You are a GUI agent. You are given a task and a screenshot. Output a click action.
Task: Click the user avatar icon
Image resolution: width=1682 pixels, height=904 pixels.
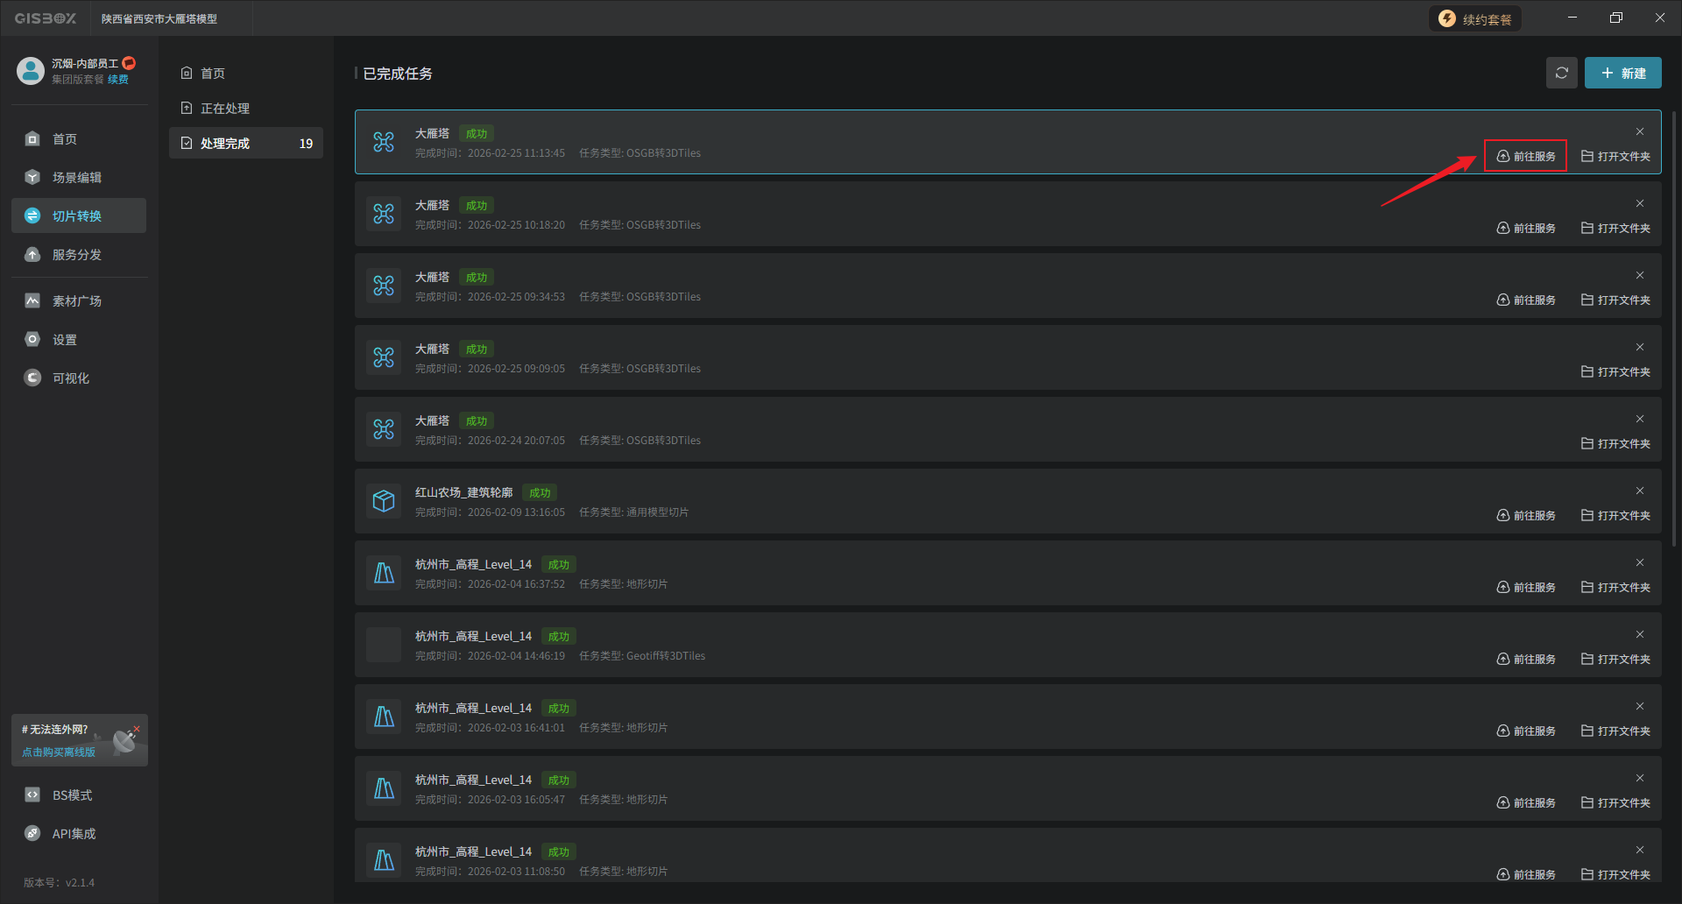pos(31,71)
